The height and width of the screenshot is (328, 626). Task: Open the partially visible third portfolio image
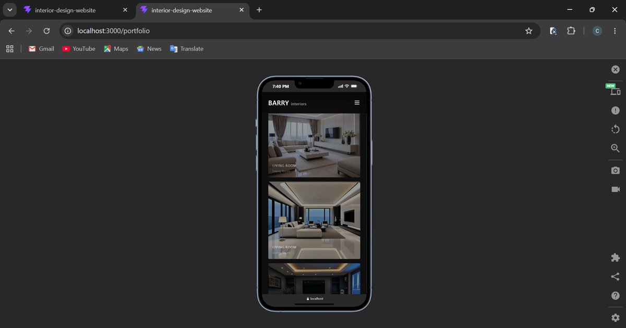(314, 279)
